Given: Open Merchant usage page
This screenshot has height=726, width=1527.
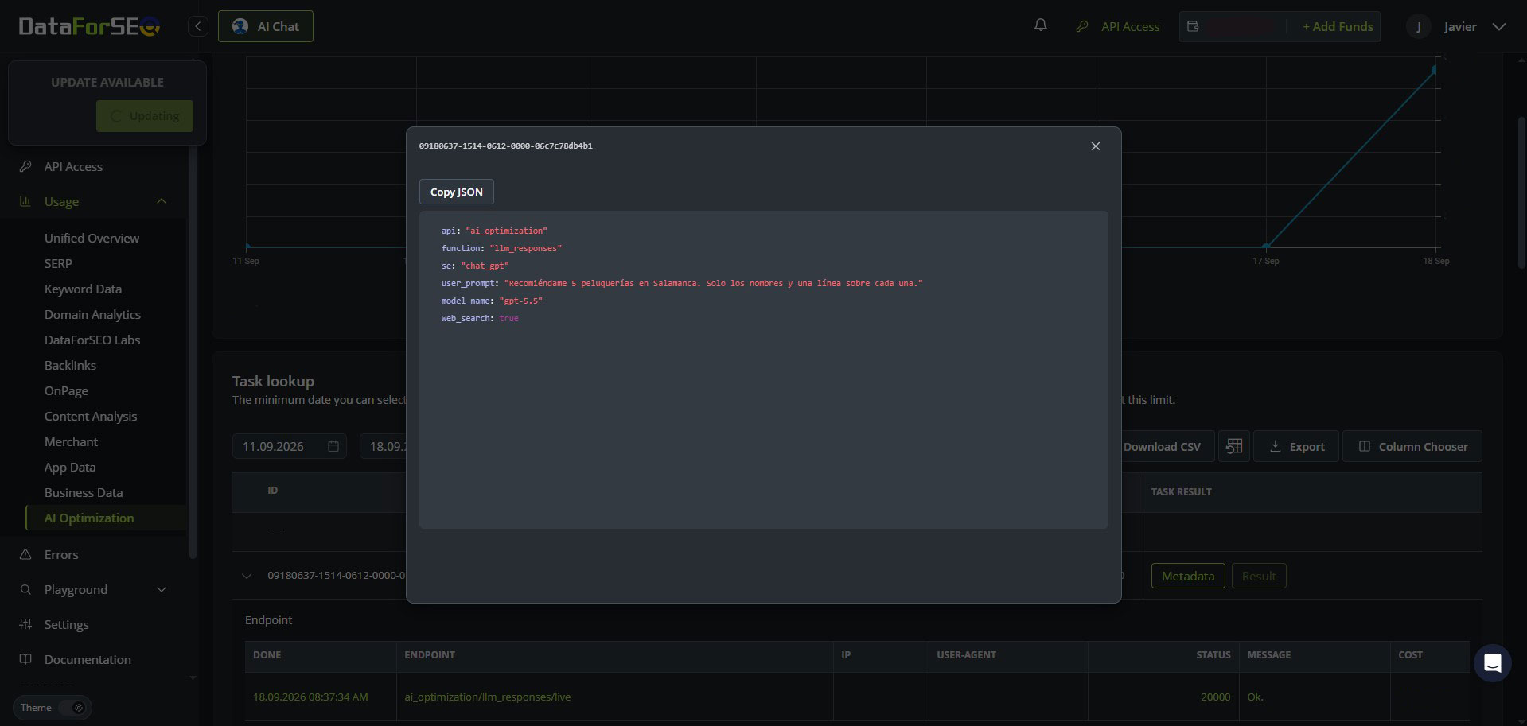Looking at the screenshot, I should pyautogui.click(x=71, y=441).
